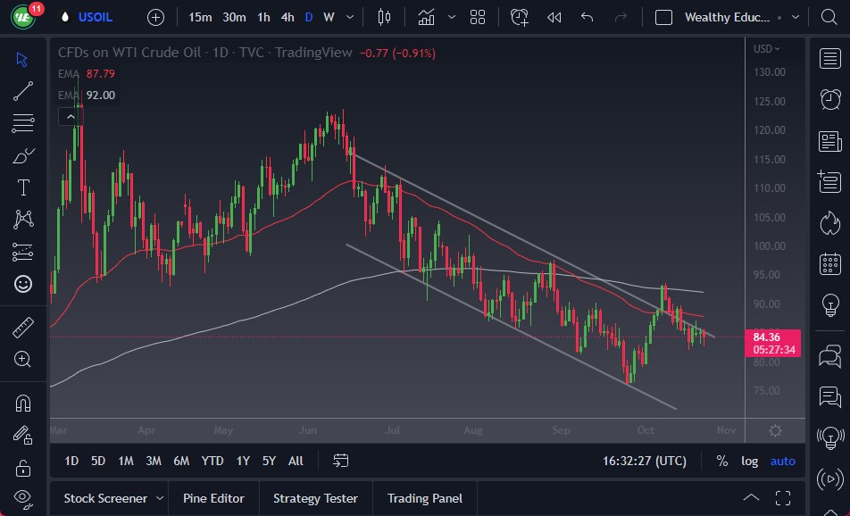Expand the Stock Screener dropdown chevron
This screenshot has height=516, width=850.
161,498
